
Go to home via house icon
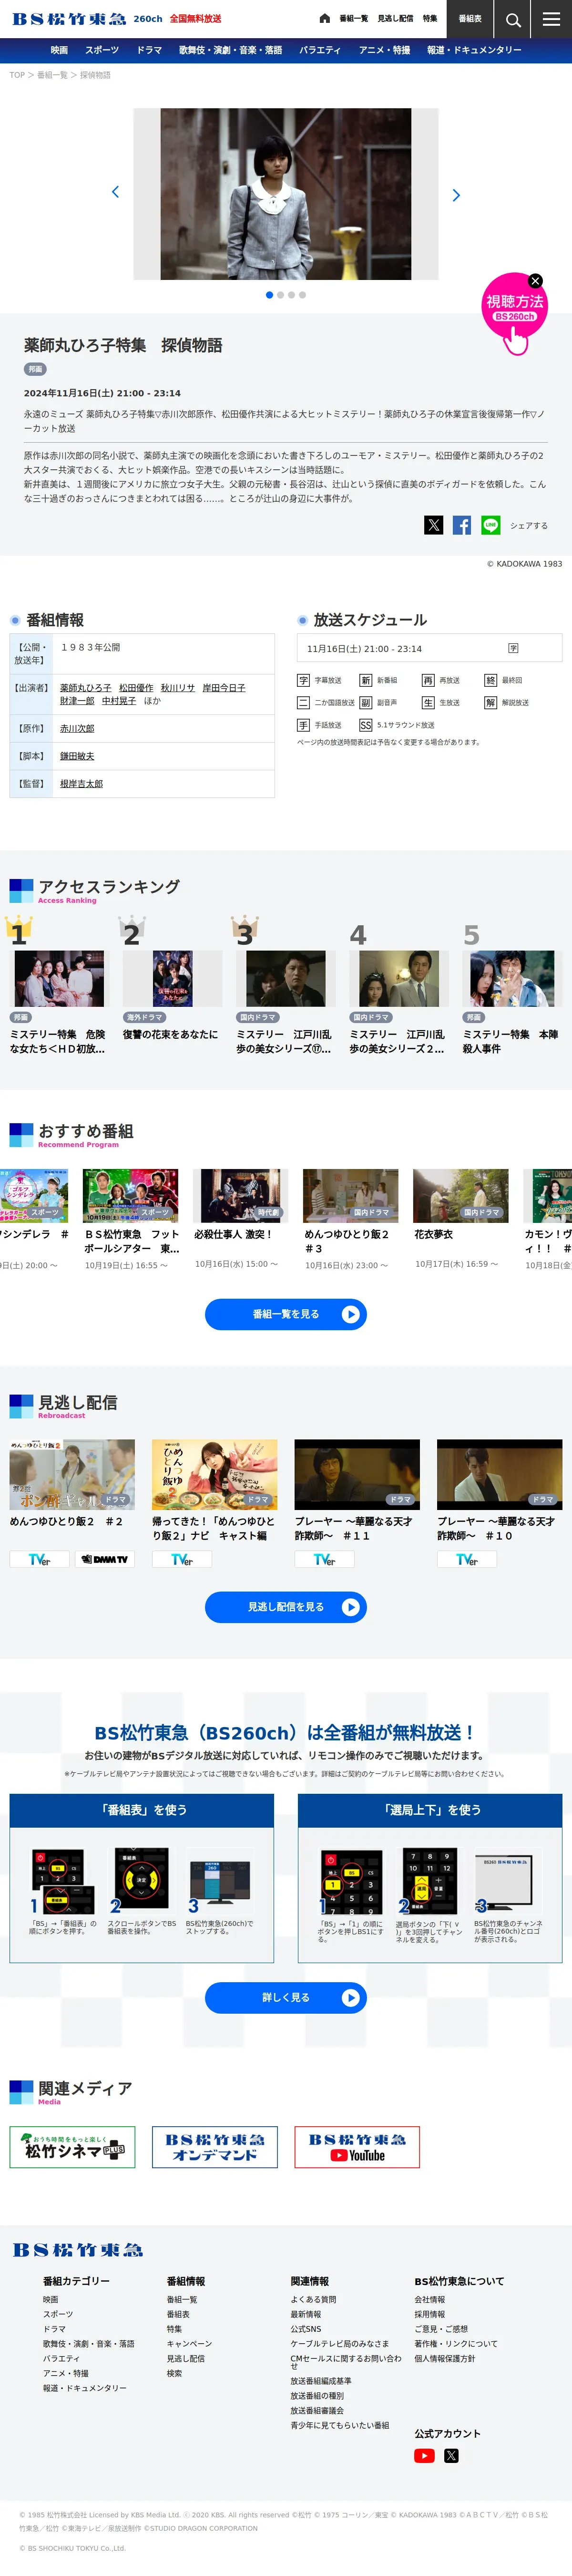click(324, 19)
